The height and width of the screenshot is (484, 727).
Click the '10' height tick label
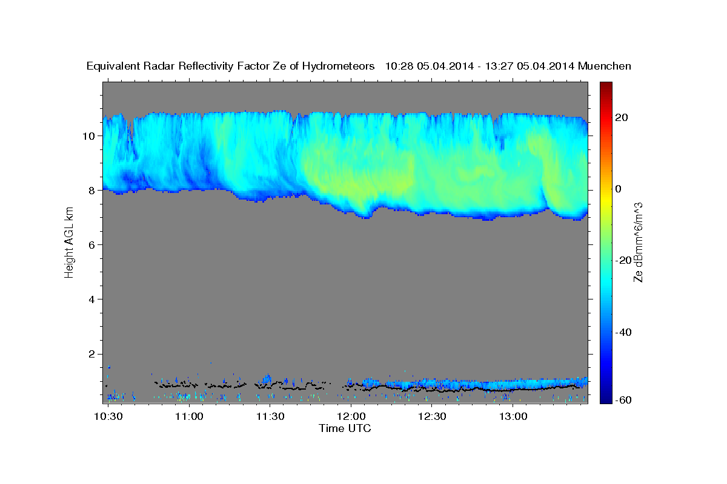pos(90,136)
